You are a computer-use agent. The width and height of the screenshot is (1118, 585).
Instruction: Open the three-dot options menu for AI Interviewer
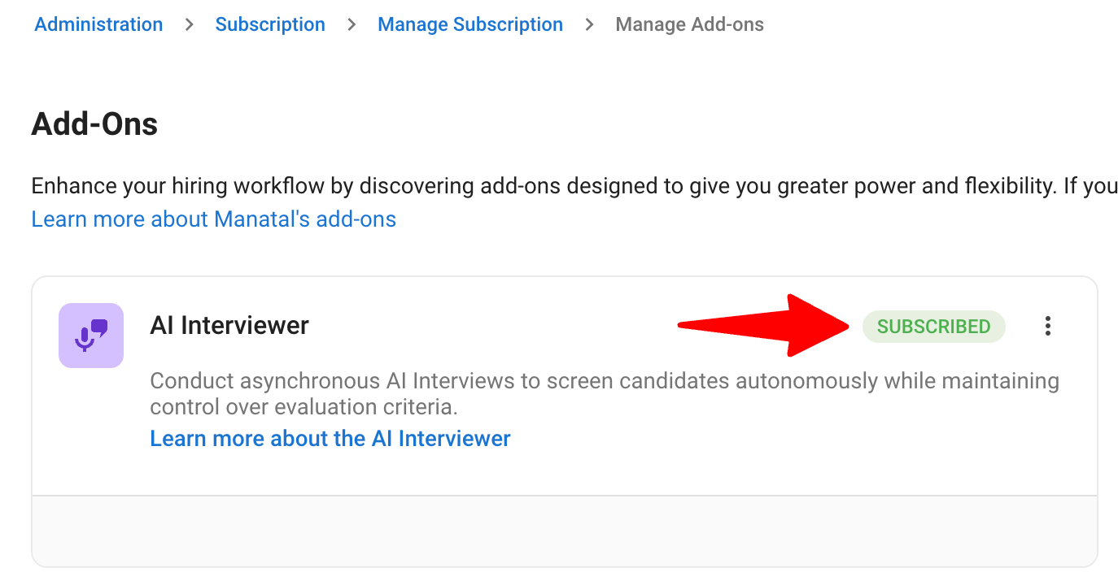(1047, 327)
